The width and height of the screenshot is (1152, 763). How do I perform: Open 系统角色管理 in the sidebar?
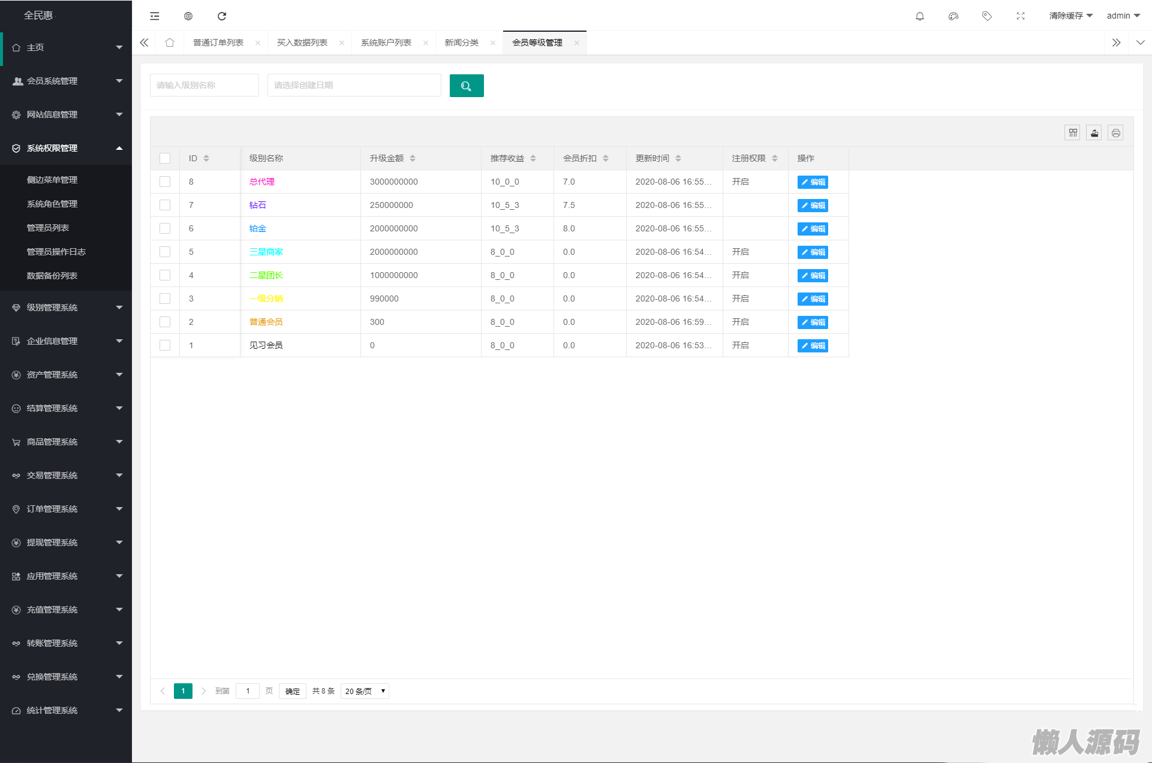(x=52, y=204)
